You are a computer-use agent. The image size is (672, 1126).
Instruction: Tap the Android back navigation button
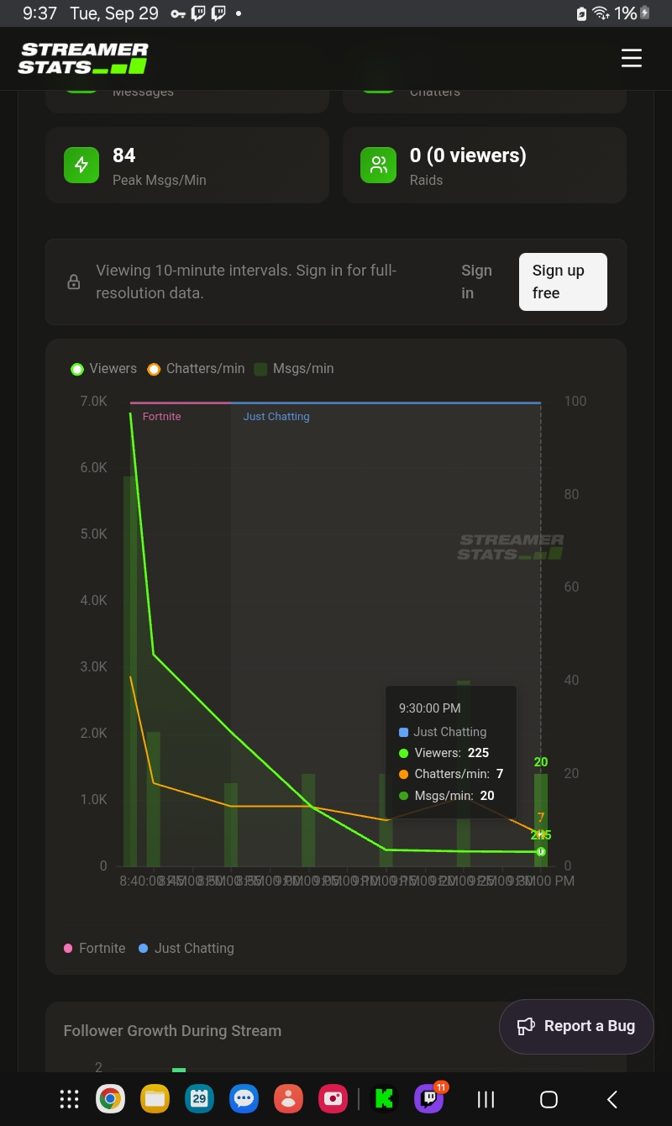tap(612, 1098)
